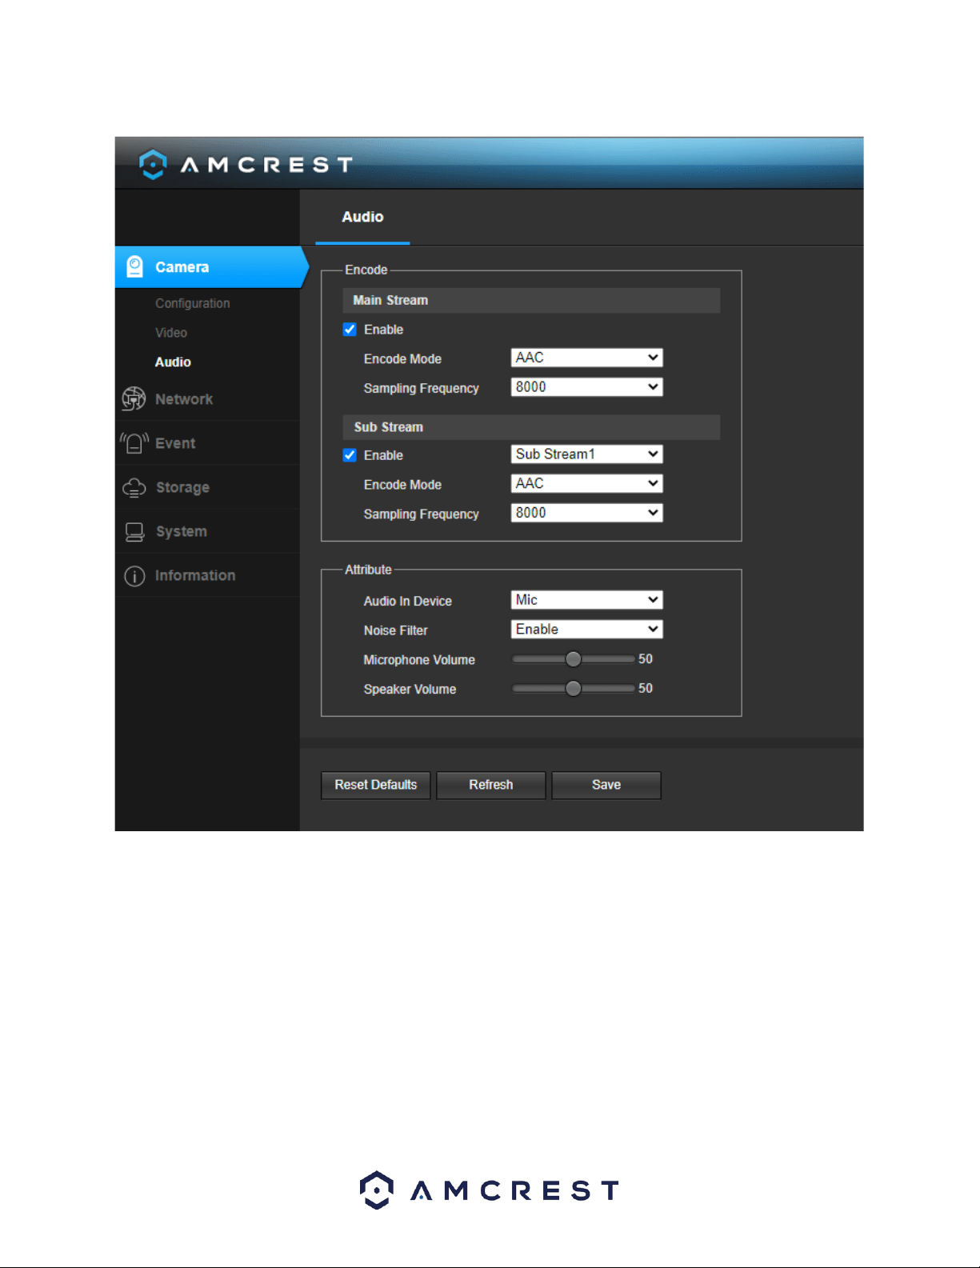Click the Save button
This screenshot has height=1268, width=980.
pyautogui.click(x=606, y=785)
